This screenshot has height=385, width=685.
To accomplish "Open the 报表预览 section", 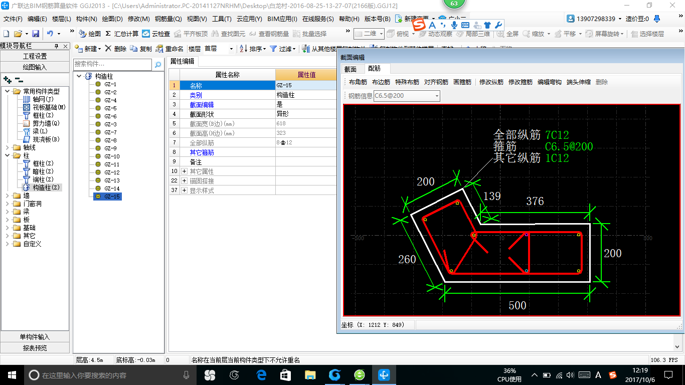I will (x=35, y=348).
